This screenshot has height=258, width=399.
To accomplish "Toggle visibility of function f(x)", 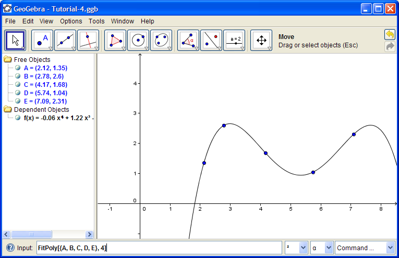I will (x=18, y=118).
